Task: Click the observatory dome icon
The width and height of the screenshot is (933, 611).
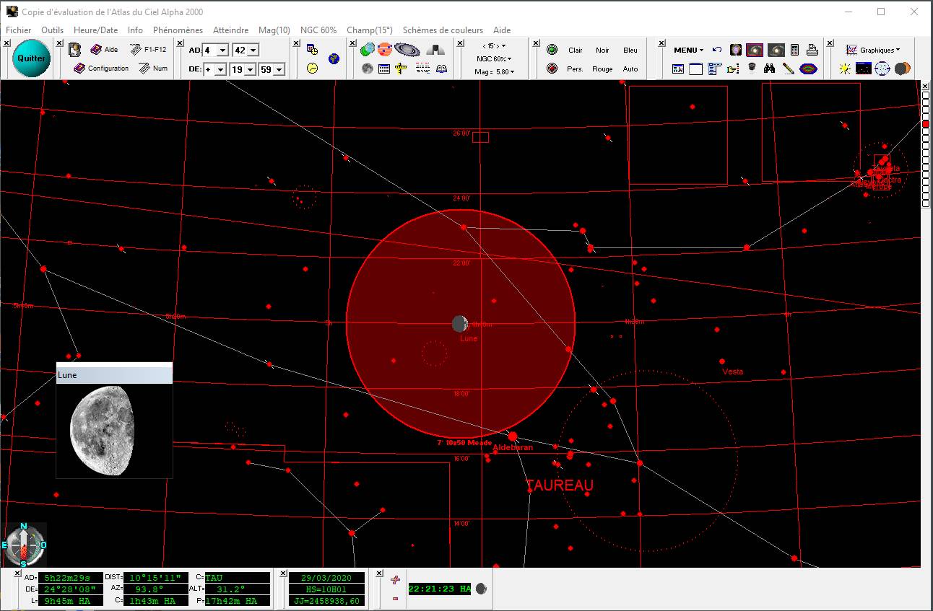Action: click(435, 50)
